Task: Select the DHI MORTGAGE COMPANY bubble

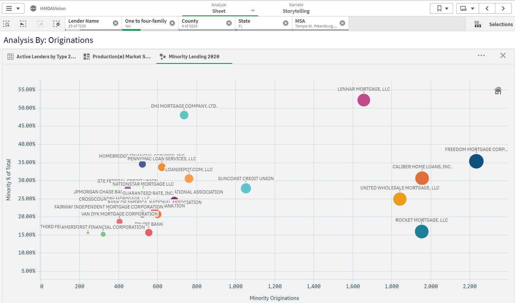Action: pyautogui.click(x=184, y=115)
